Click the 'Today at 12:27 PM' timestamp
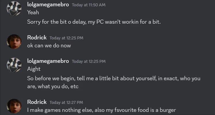The height and width of the screenshot is (115, 215). click(66, 102)
